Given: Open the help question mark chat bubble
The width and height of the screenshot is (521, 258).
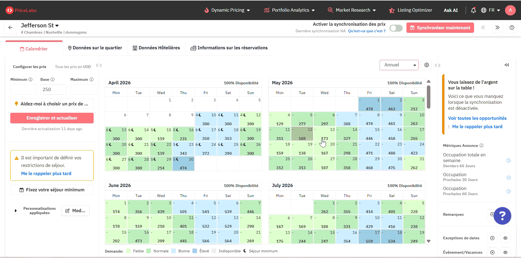Looking at the screenshot, I should pyautogui.click(x=502, y=216).
